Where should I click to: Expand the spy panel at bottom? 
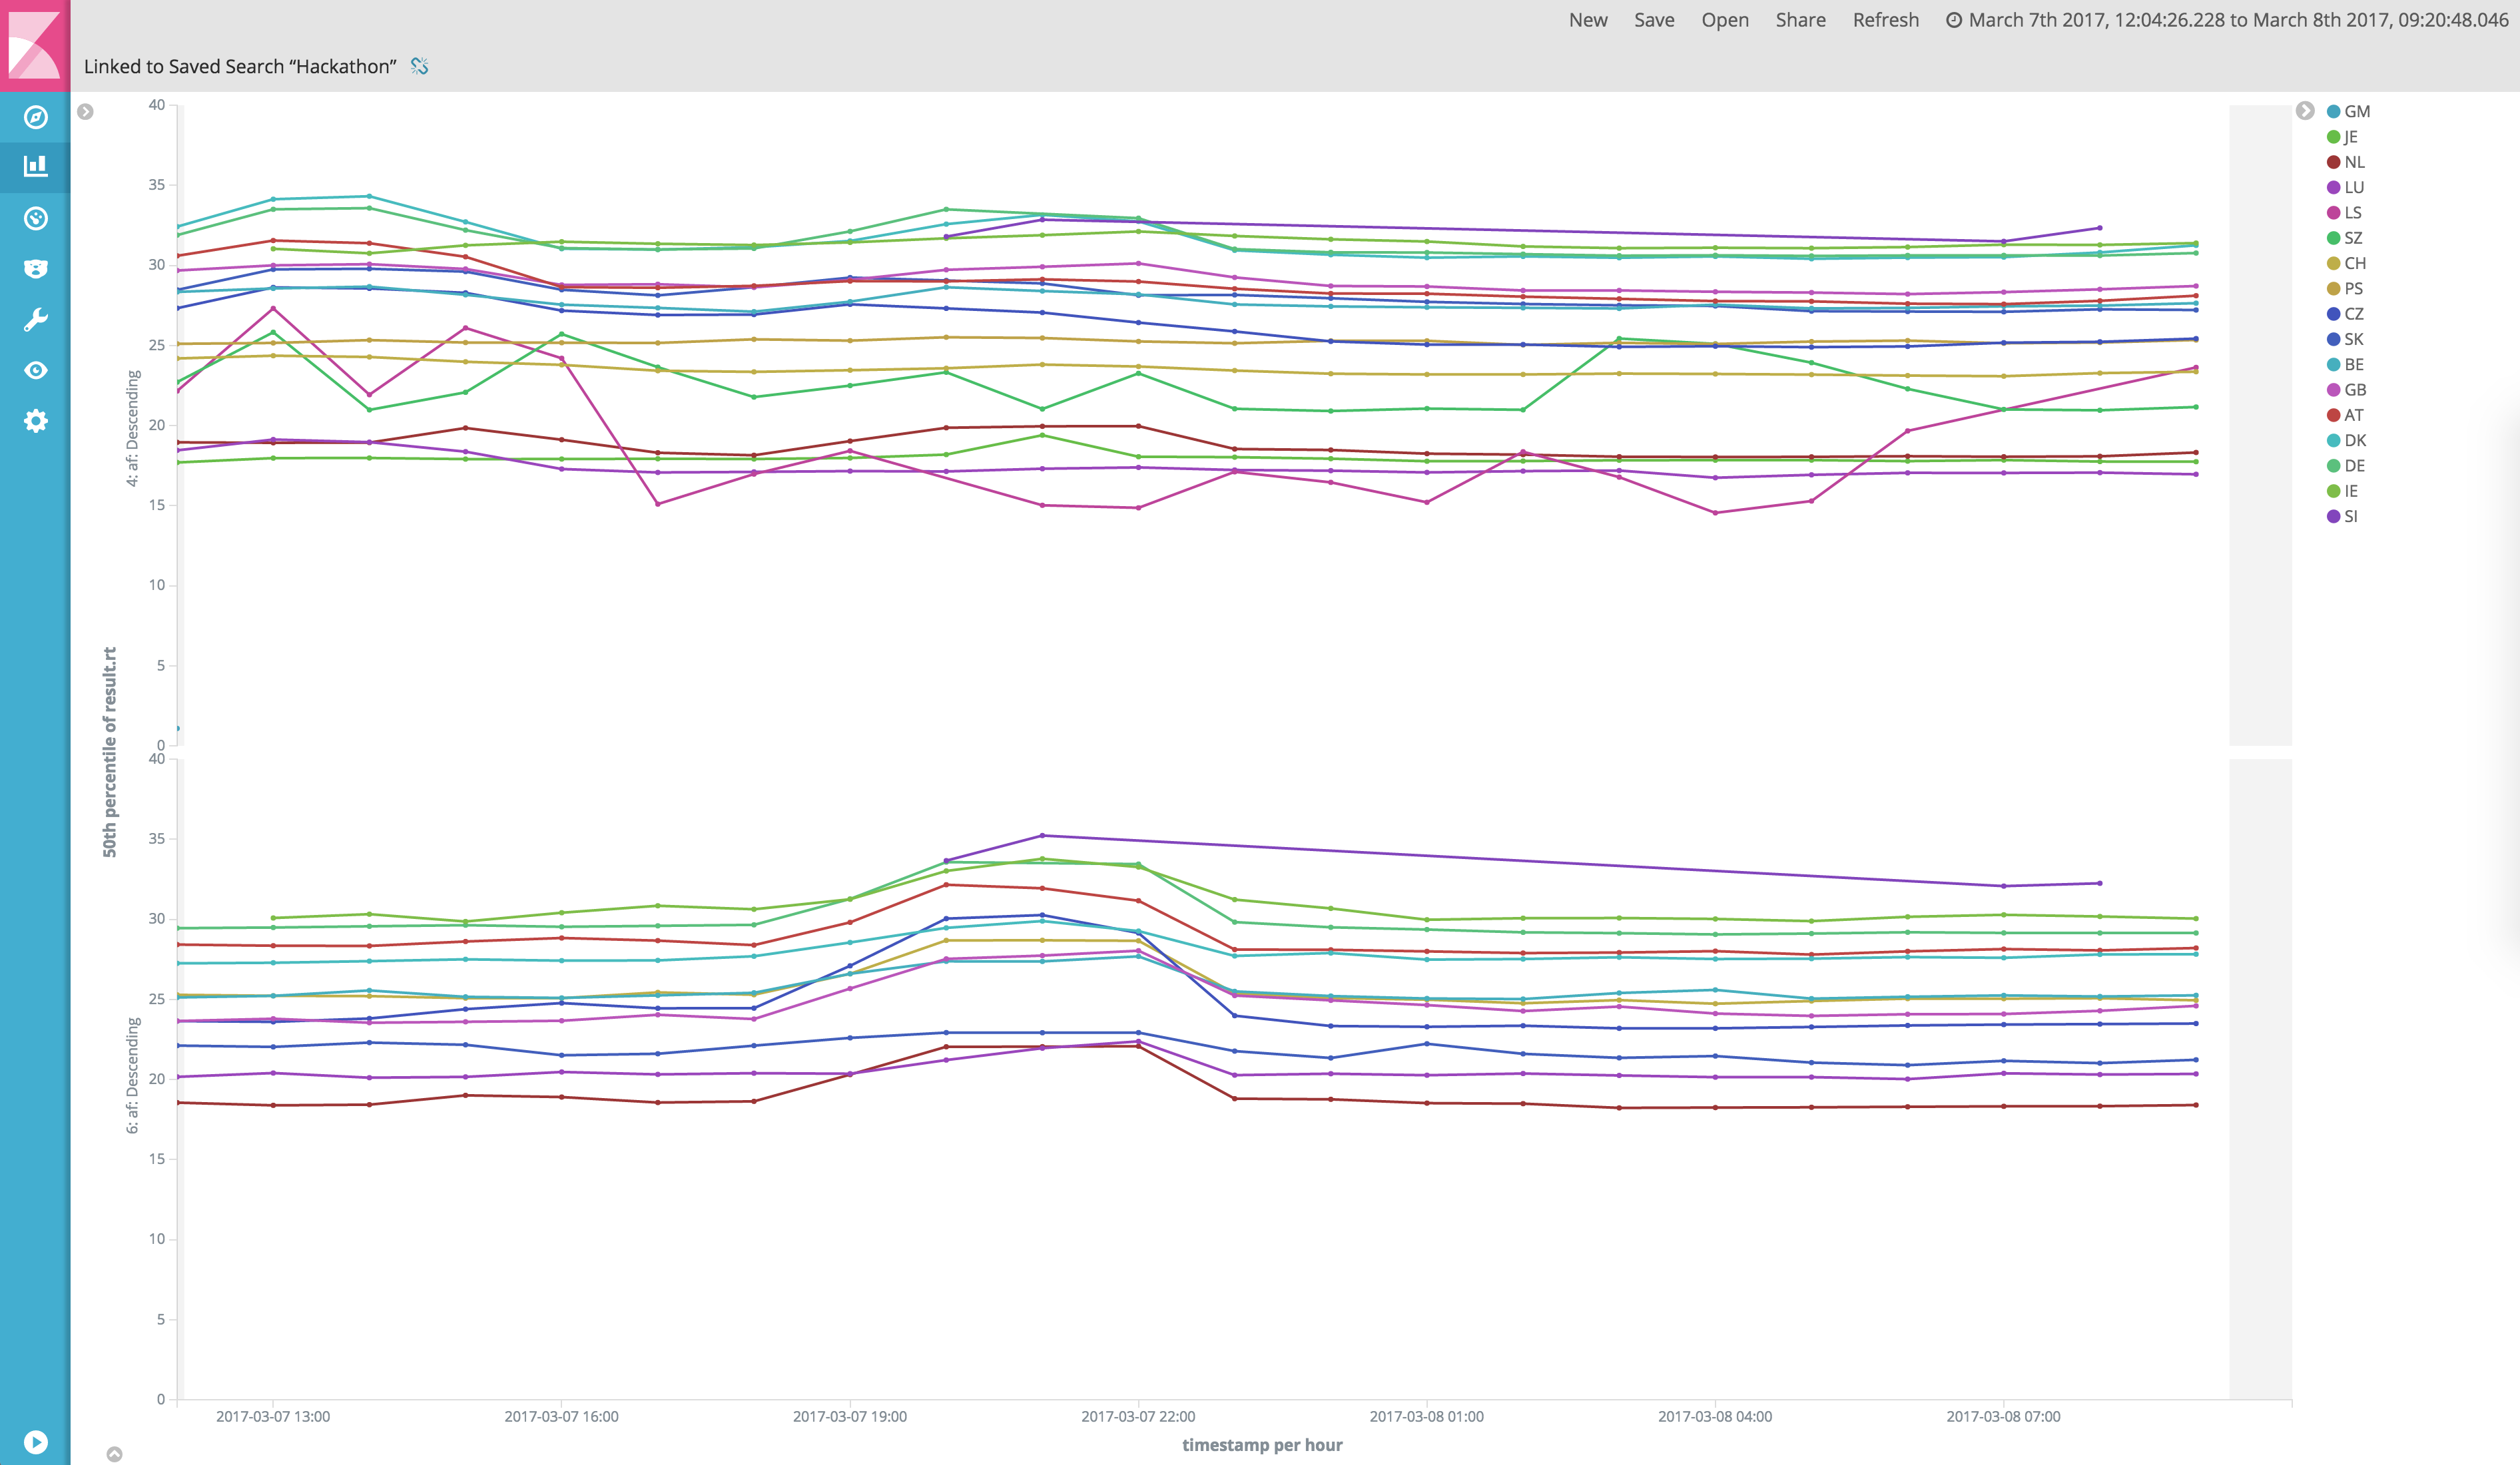coord(115,1454)
